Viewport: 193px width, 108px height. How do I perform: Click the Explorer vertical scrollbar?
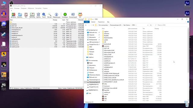tap(188, 51)
